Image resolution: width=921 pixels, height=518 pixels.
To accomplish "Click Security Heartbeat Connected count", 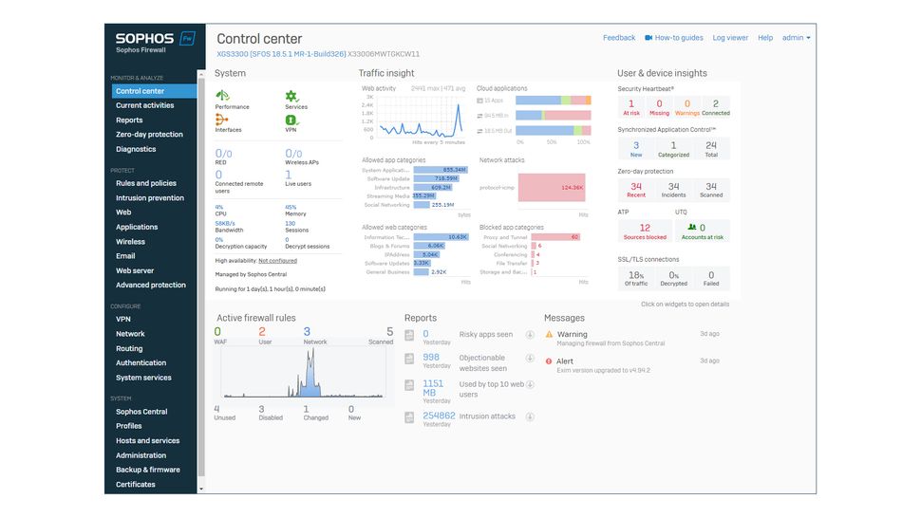I will coord(715,107).
